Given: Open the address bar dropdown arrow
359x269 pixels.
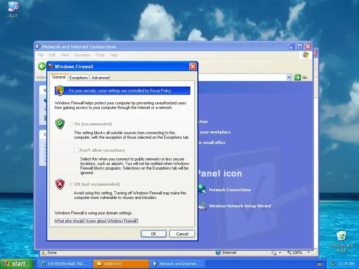Looking at the screenshot, I should coord(289,77).
